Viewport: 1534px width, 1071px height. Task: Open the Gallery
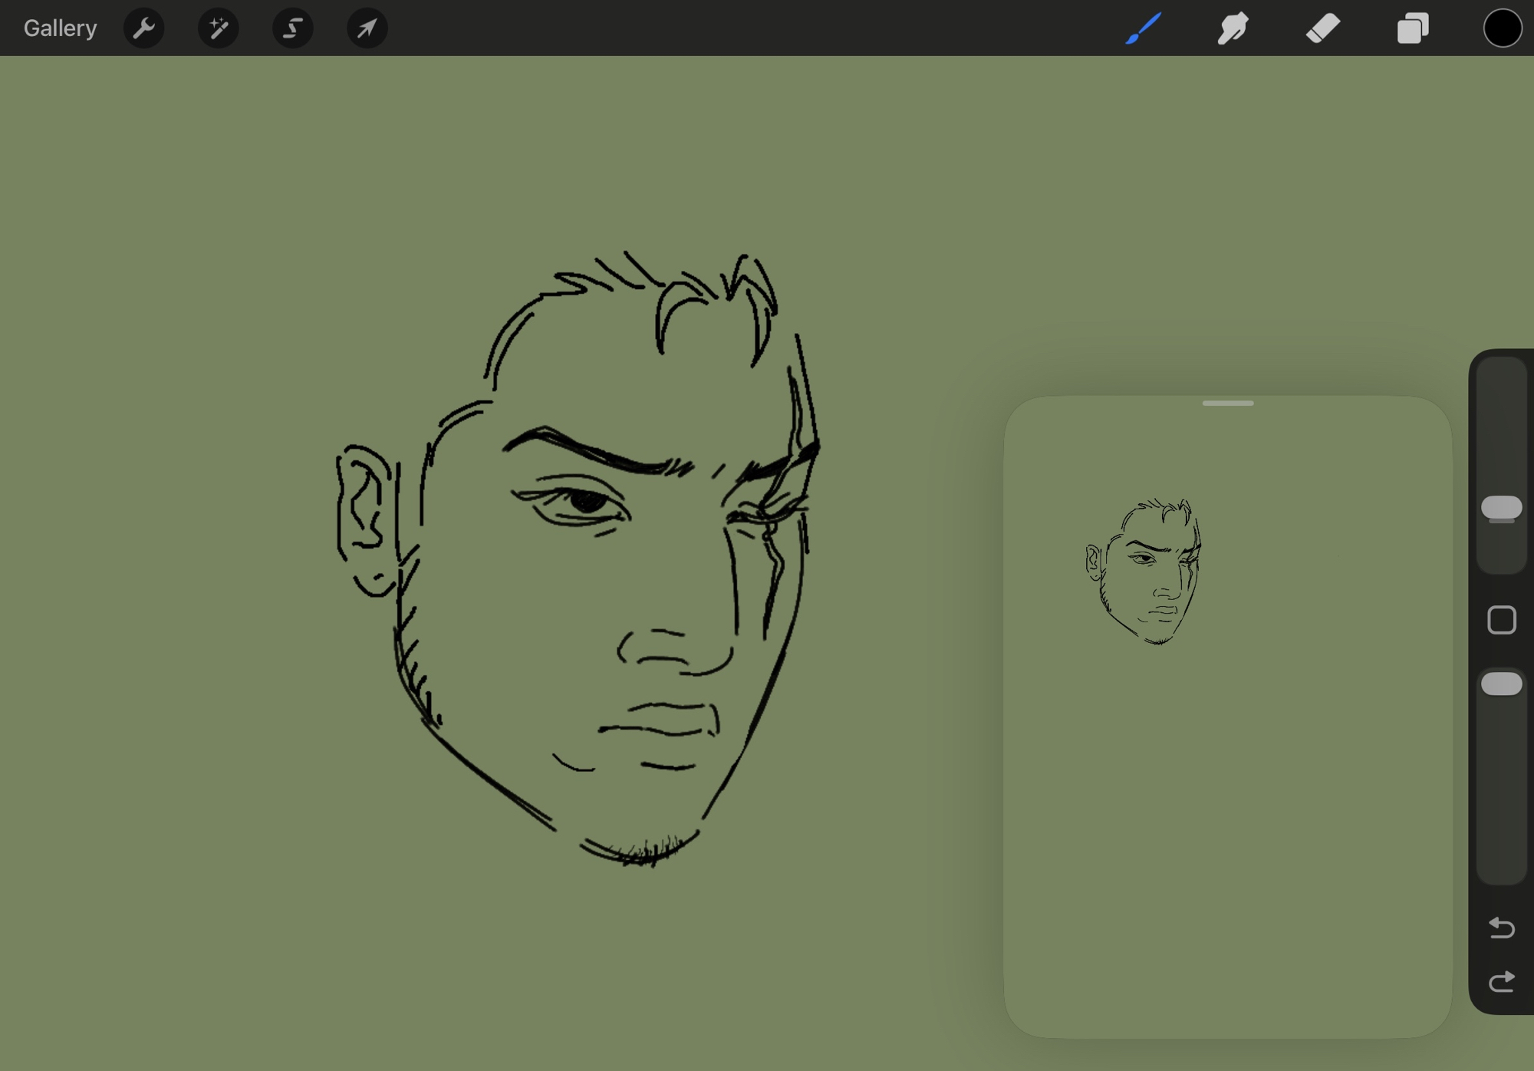tap(60, 28)
